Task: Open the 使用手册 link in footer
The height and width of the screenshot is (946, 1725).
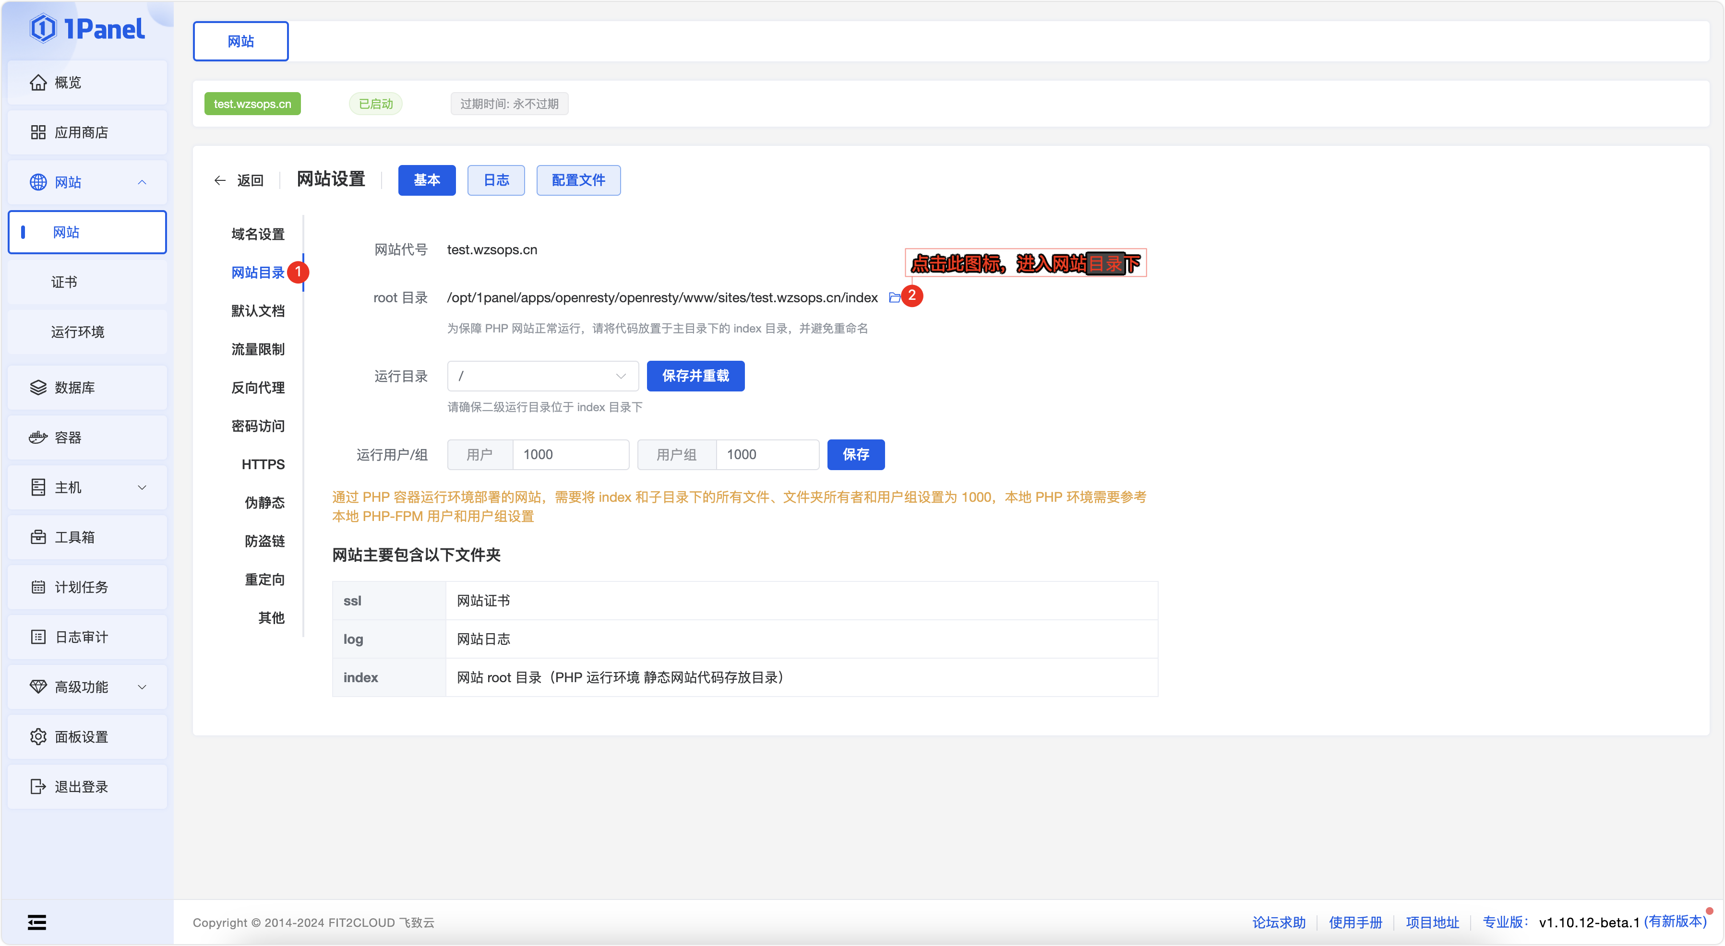Action: pyautogui.click(x=1355, y=922)
